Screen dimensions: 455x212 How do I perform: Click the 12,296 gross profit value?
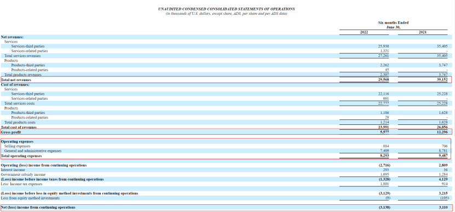442,132
